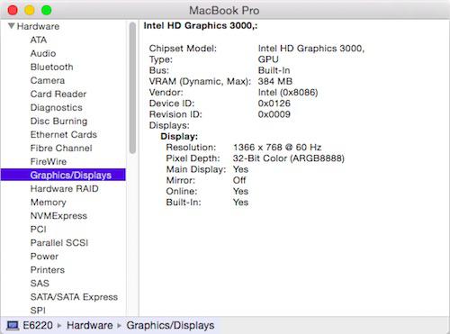Open Card Reader details
This screenshot has width=450, height=334.
tap(58, 94)
